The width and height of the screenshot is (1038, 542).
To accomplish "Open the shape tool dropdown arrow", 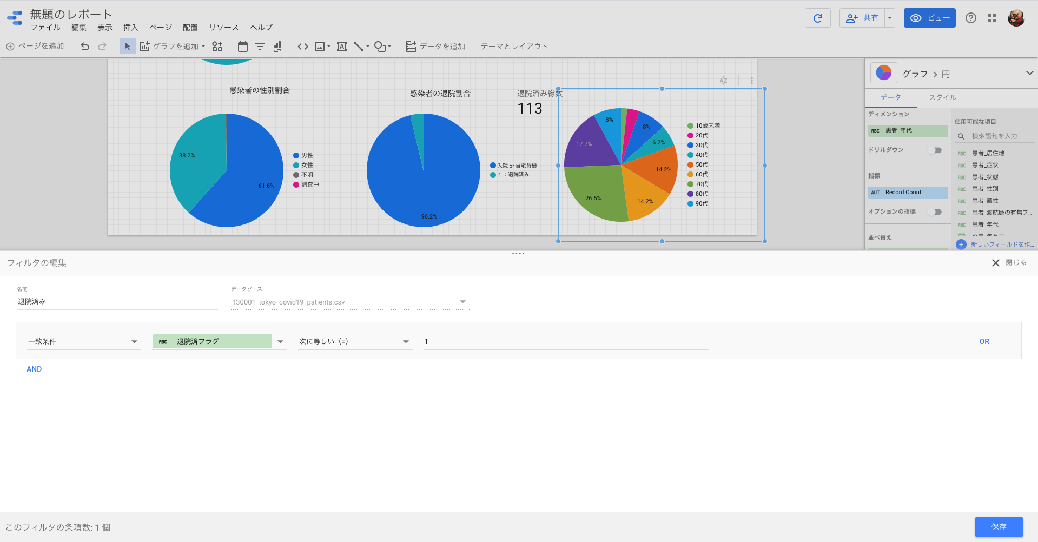I will (389, 47).
